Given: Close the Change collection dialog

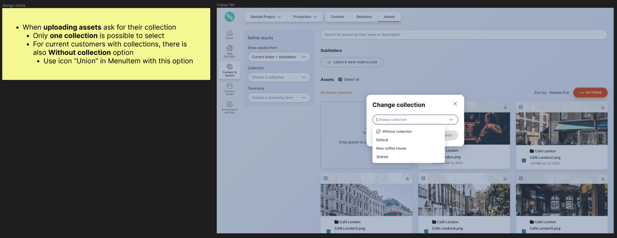Looking at the screenshot, I should [x=455, y=104].
